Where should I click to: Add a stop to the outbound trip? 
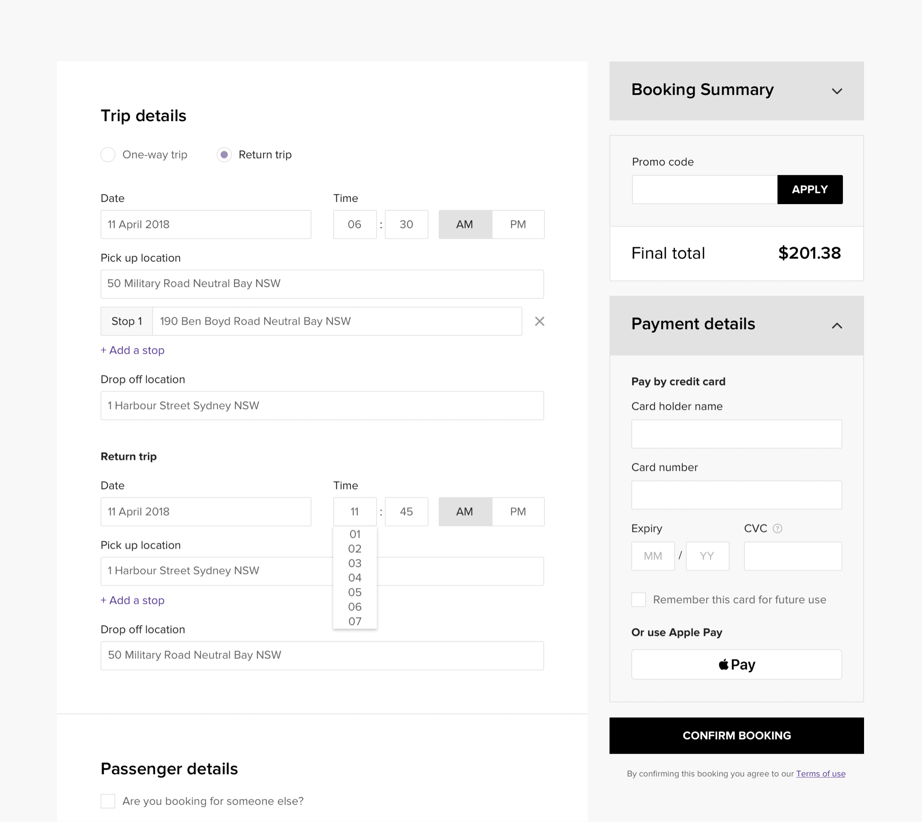(132, 350)
